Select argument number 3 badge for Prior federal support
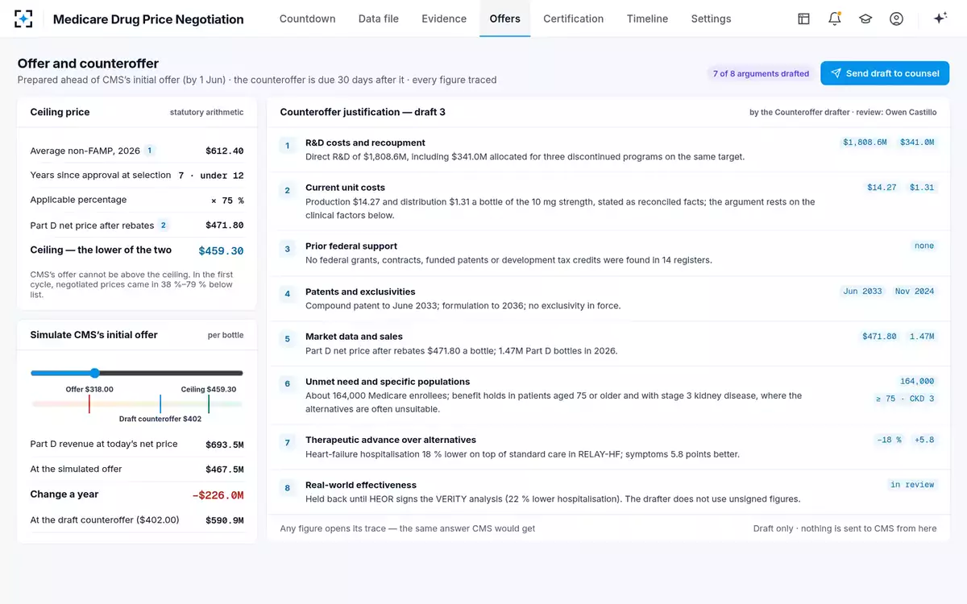Viewport: 967px width, 604px height. [287, 250]
